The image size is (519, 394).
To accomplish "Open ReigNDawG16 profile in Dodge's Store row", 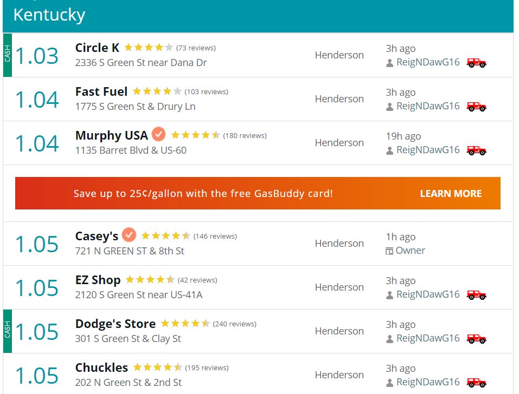I will point(428,338).
